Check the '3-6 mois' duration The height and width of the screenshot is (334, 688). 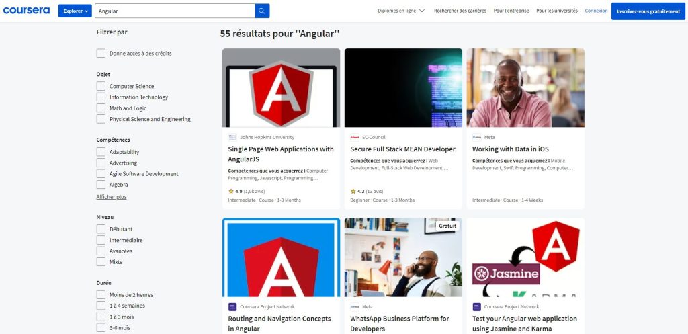pos(101,328)
